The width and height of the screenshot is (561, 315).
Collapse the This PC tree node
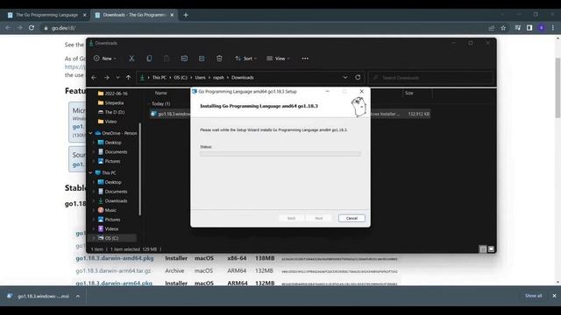pyautogui.click(x=90, y=173)
